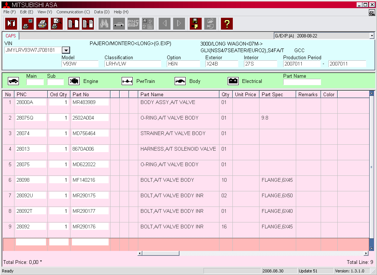377x275 pixels.
Task: Click part number MF140216 cell
Action: coord(90,180)
